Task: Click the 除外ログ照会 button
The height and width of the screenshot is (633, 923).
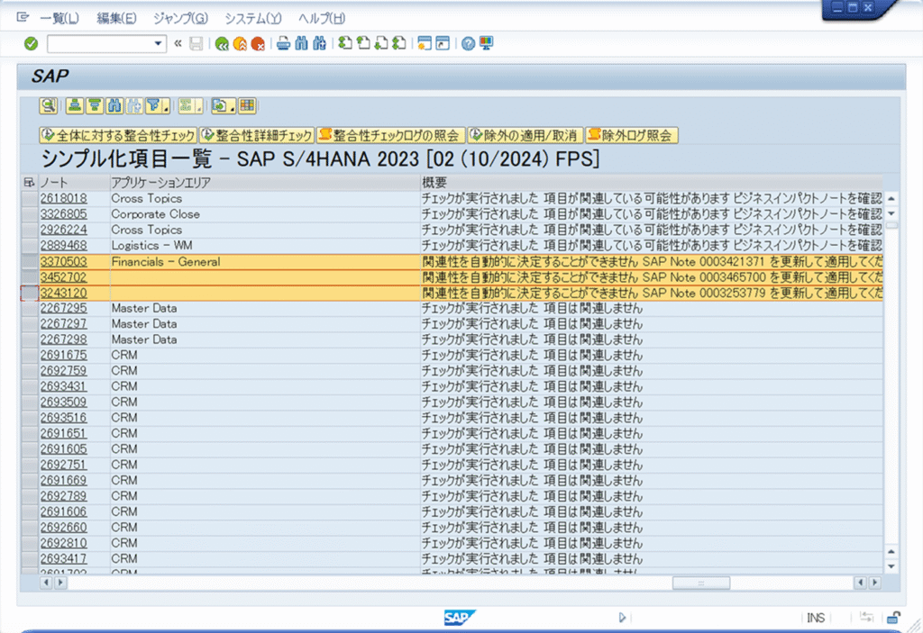Action: pyautogui.click(x=632, y=135)
